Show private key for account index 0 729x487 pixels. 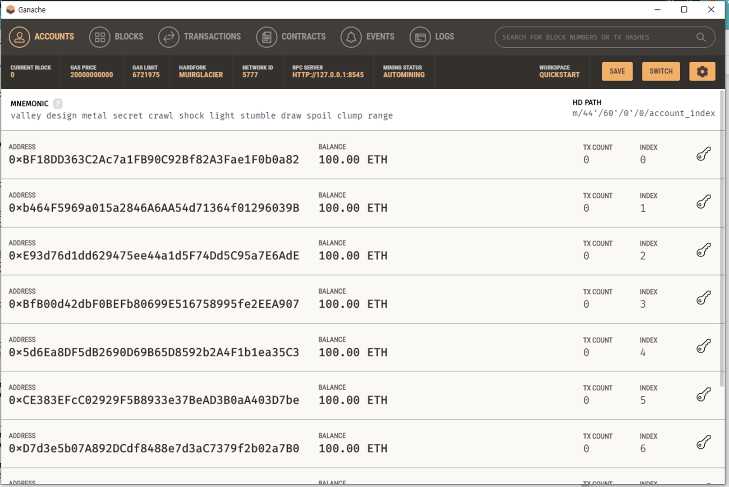click(703, 154)
